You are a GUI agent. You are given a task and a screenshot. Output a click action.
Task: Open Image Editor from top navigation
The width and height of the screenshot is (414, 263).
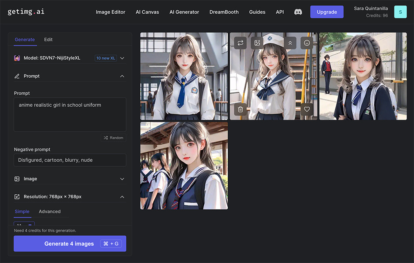(x=111, y=12)
